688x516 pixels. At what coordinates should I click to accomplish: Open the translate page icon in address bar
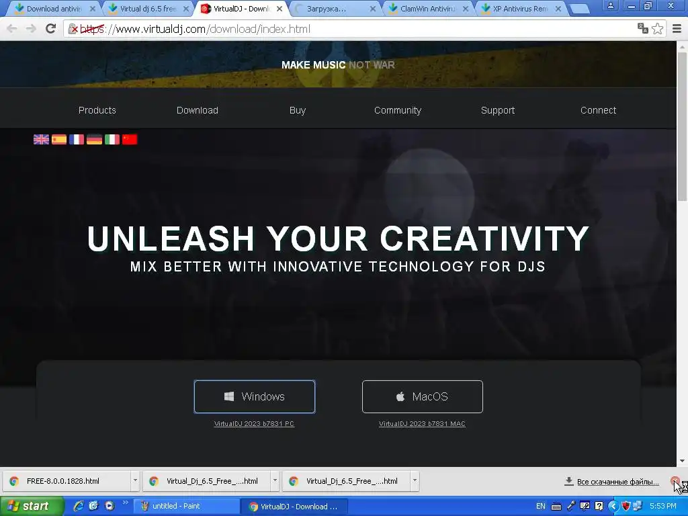(x=643, y=28)
